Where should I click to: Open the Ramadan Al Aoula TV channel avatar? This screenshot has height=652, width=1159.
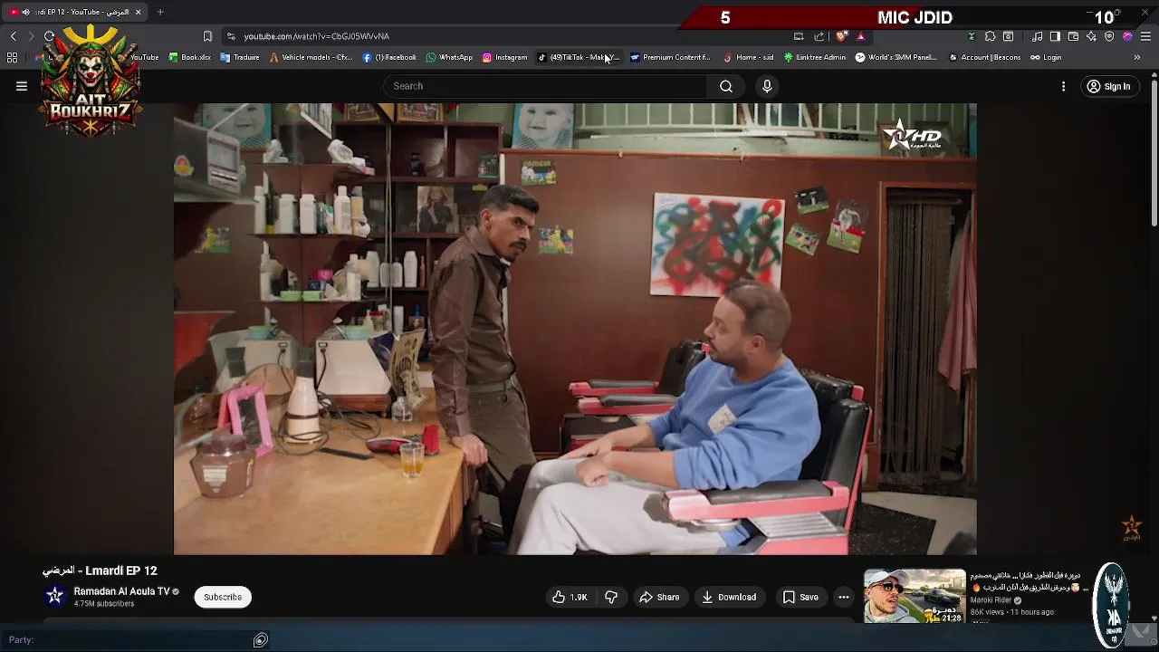[55, 596]
